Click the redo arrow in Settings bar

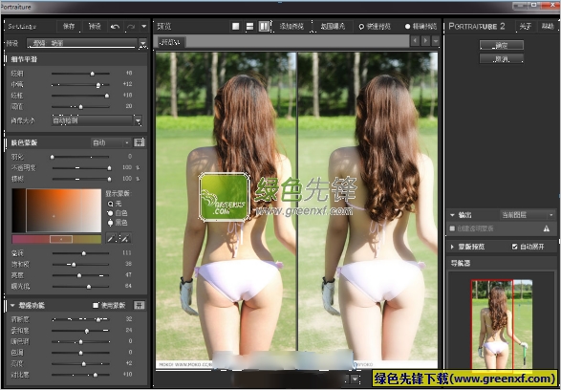[x=131, y=27]
